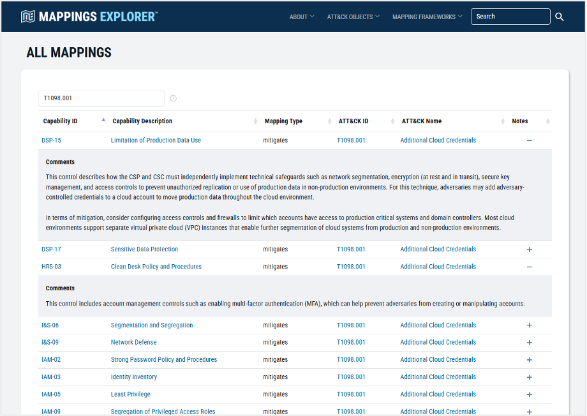Click the info icon beside filter field

click(173, 99)
